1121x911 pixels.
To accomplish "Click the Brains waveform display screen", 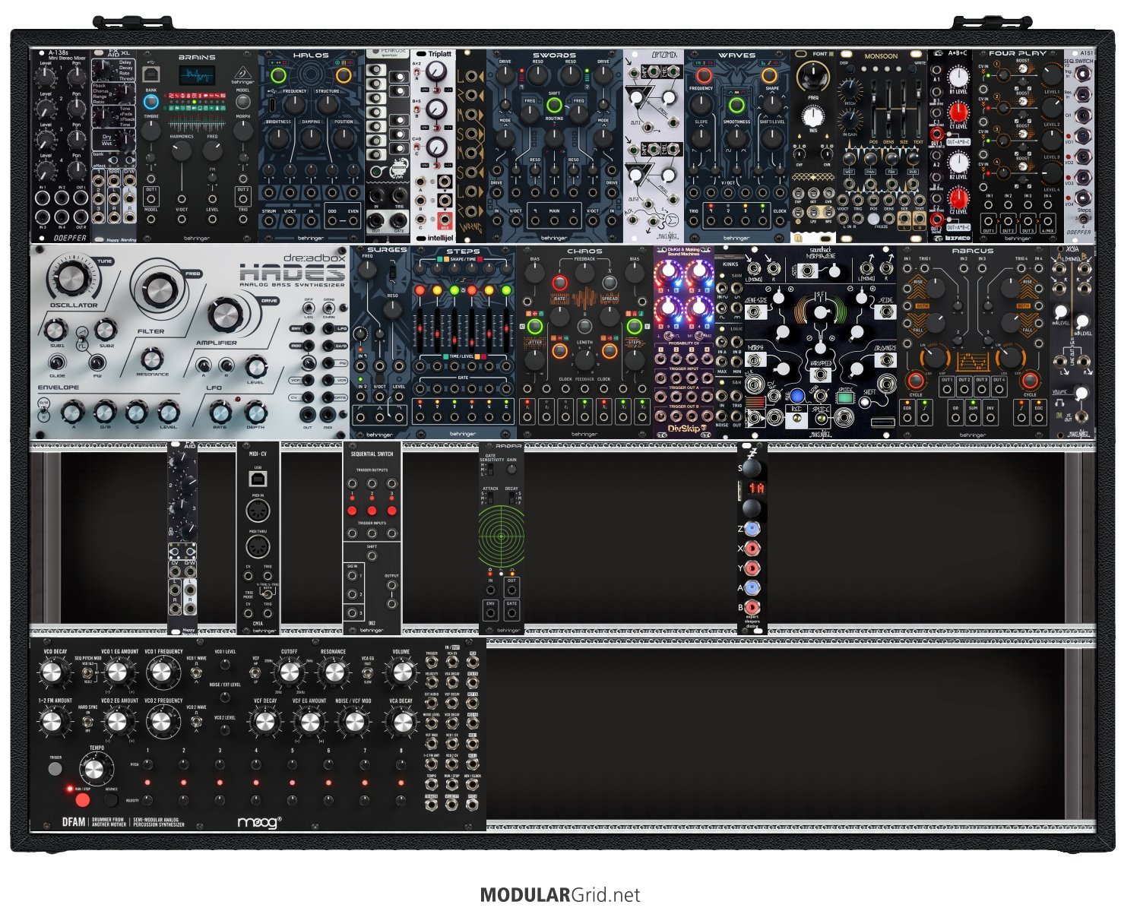I will pos(197,77).
